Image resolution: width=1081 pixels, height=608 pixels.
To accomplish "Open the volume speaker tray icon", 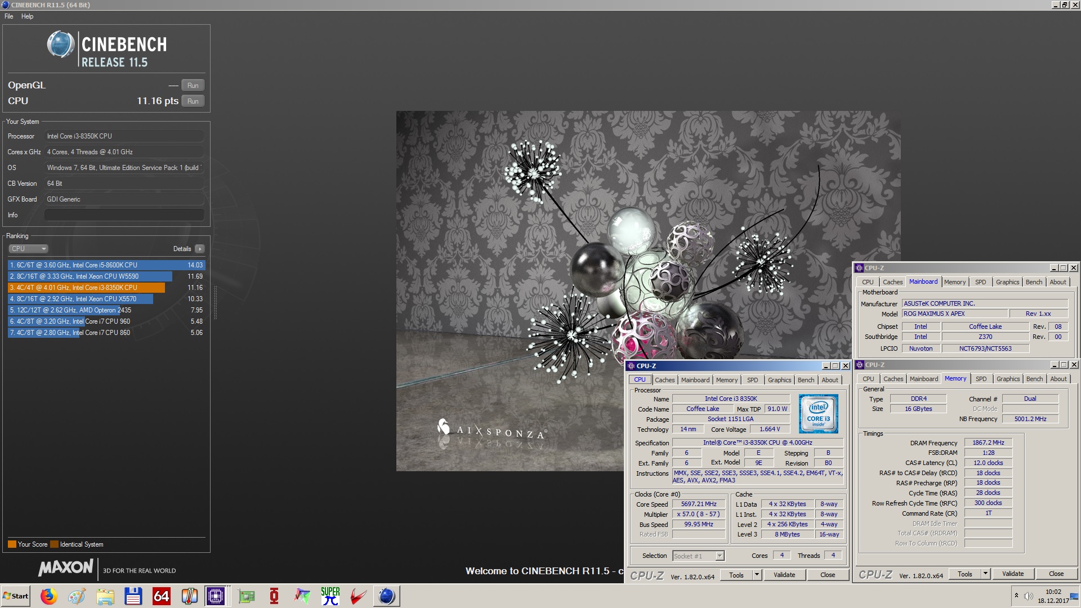I will [1028, 596].
